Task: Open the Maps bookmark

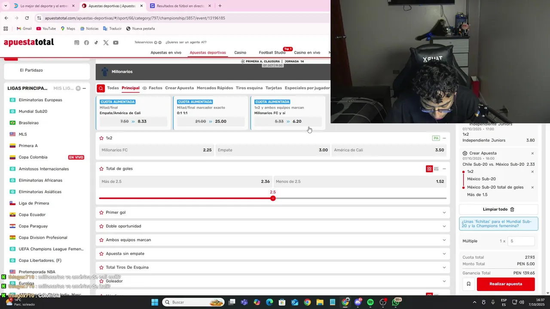Action: tap(68, 29)
